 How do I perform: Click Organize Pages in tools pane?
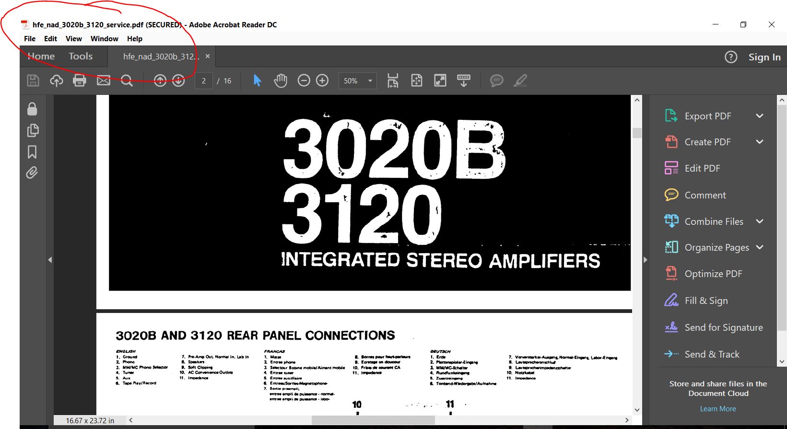(x=717, y=247)
